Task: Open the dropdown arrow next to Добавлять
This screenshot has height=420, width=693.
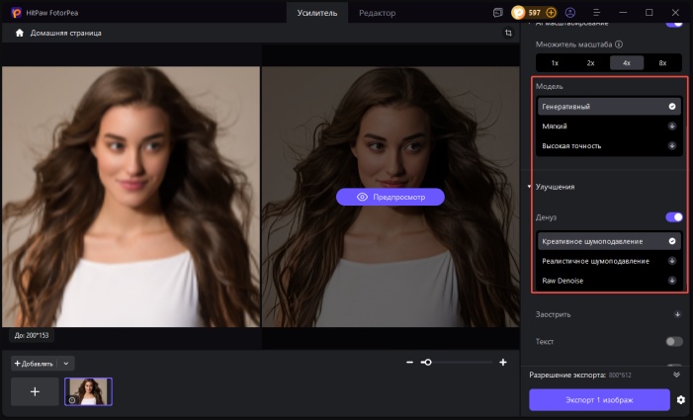Action: click(x=67, y=364)
